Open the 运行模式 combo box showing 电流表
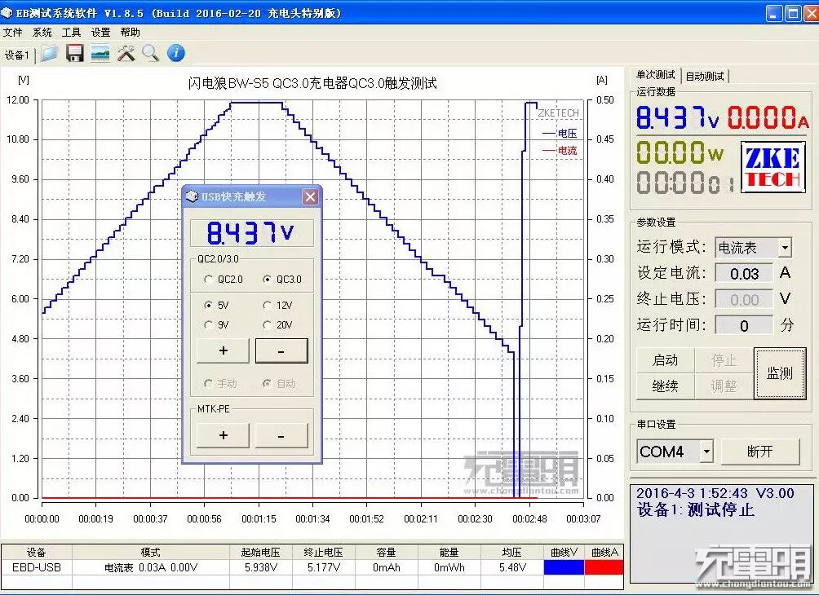819x595 pixels. tap(753, 248)
